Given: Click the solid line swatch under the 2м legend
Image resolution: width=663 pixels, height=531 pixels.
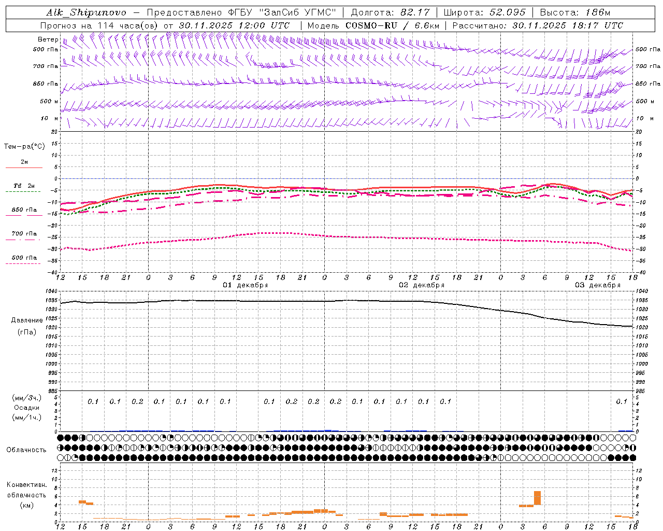Looking at the screenshot, I should pos(24,168).
